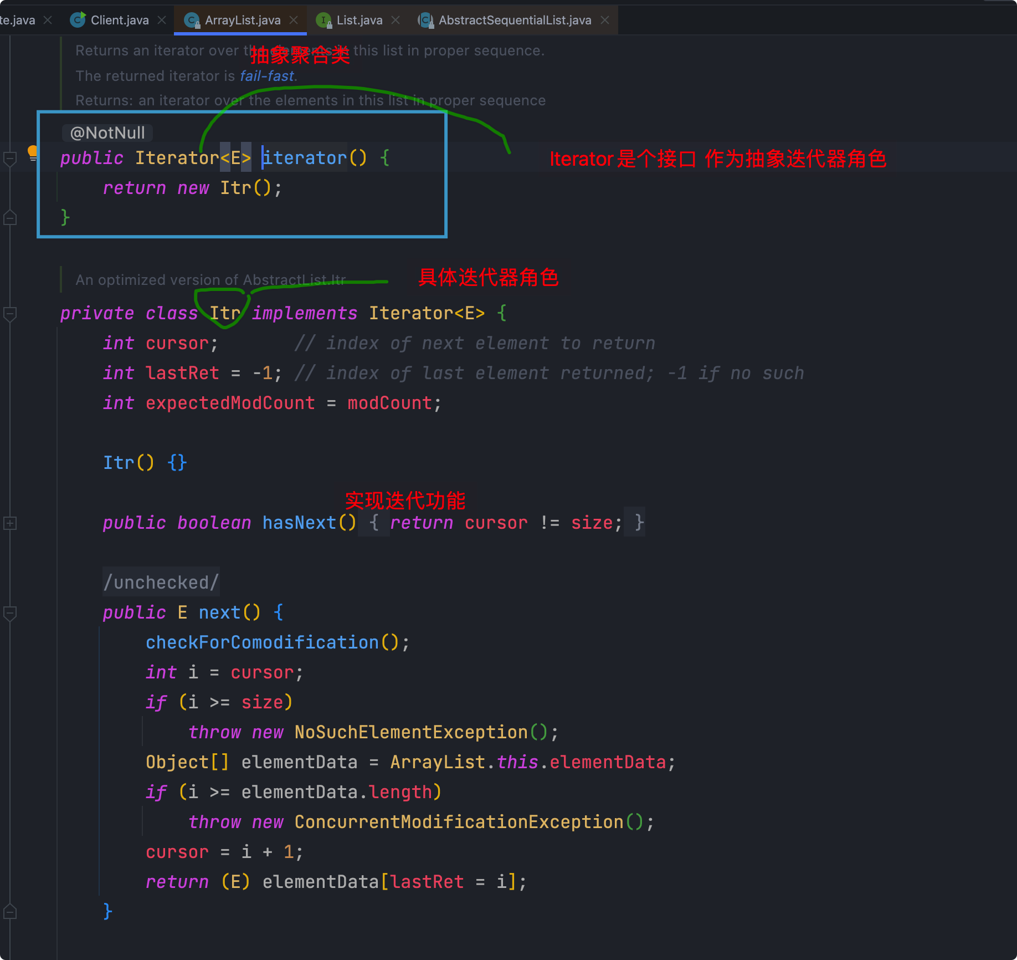The image size is (1017, 960).
Task: Click the expectedModCount field name
Action: (230, 403)
